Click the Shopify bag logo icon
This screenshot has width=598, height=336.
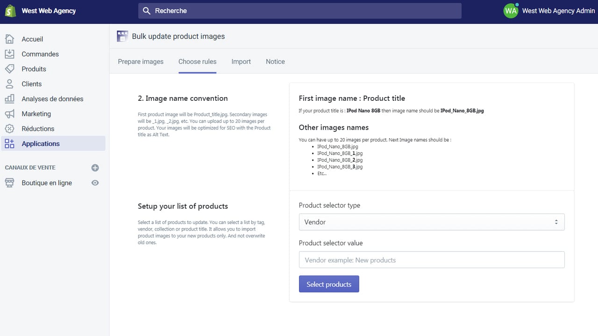click(x=10, y=11)
